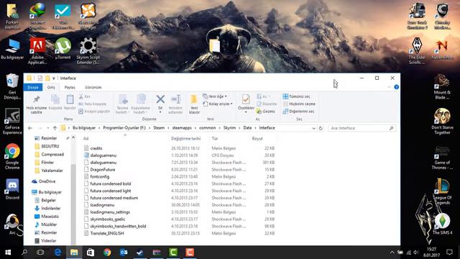Click the Sil delete X icon
The width and height of the screenshot is (460, 259).
[x=160, y=99]
